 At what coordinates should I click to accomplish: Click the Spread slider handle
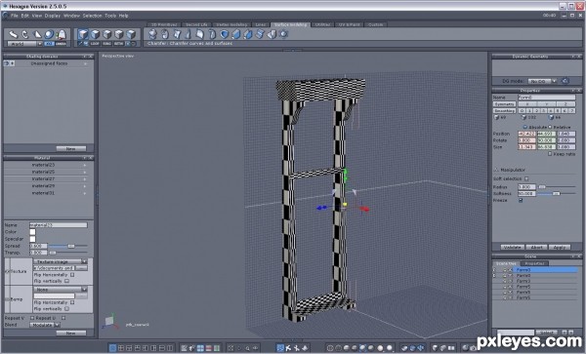coord(70,246)
